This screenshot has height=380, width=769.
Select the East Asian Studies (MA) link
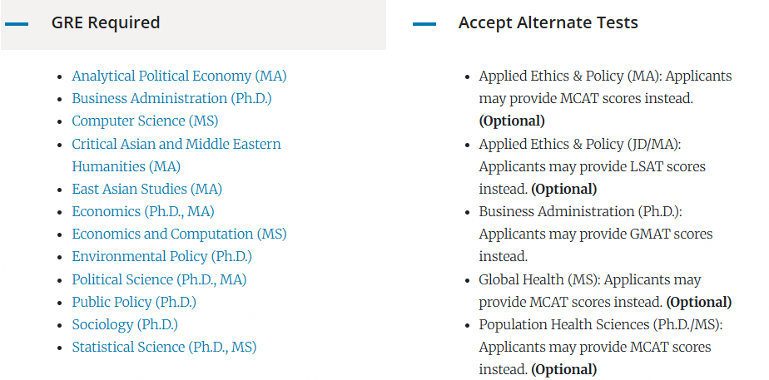pos(147,189)
